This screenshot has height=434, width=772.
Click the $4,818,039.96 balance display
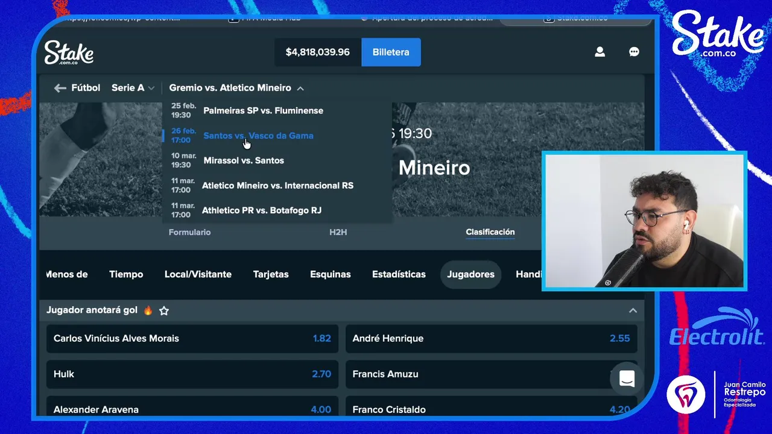click(x=318, y=52)
